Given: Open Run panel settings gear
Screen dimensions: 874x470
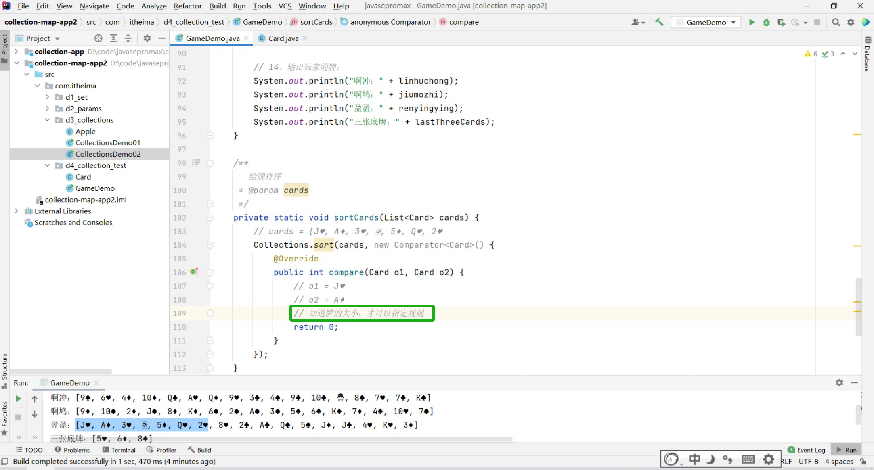Looking at the screenshot, I should coord(839,382).
